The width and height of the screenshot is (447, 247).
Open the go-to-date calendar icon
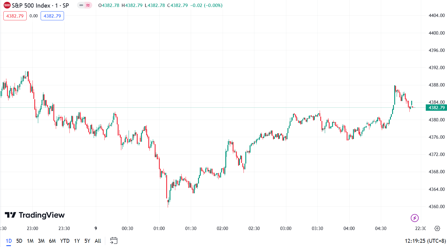(x=114, y=241)
